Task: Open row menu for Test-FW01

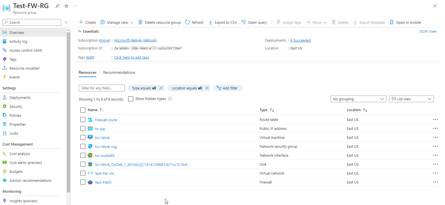Action: tap(435, 182)
